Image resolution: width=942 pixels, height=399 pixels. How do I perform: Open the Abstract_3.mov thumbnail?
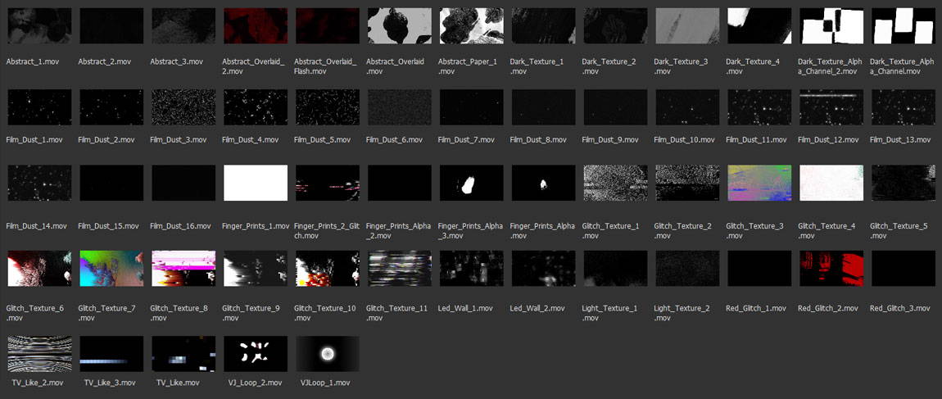click(183, 26)
